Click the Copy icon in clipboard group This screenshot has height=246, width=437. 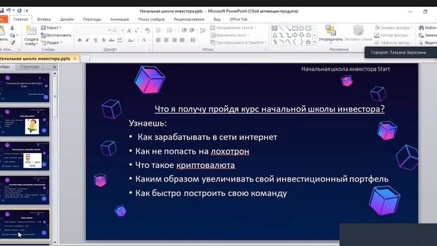[x=12, y=35]
